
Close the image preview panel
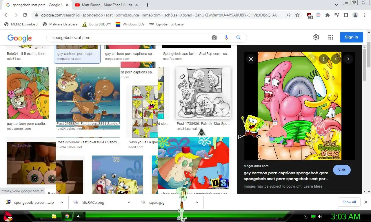[x=251, y=59]
